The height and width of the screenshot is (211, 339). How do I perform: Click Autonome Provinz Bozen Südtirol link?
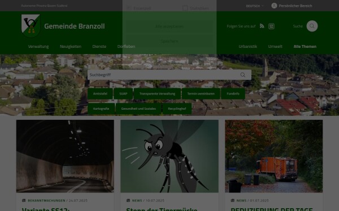(x=44, y=6)
